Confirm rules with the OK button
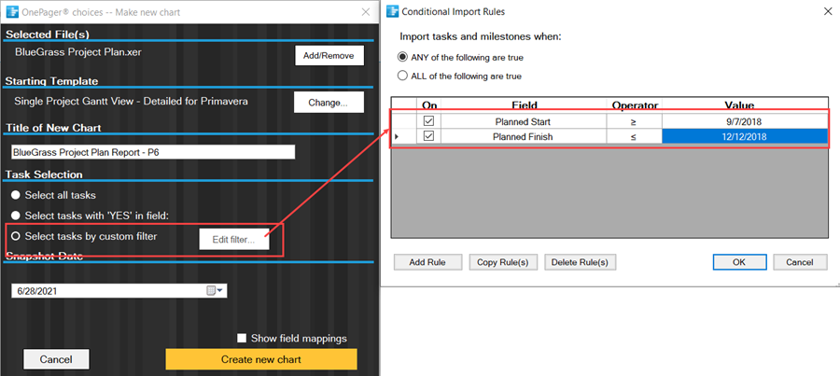 [x=739, y=262]
